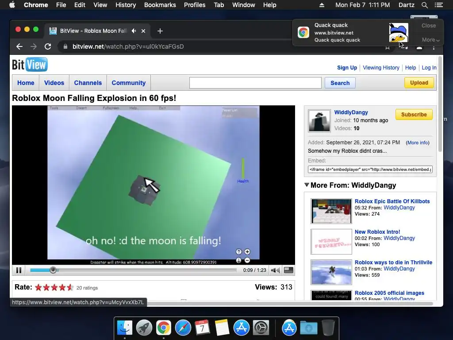Open a new tab with plus button
The height and width of the screenshot is (340, 453).
click(160, 31)
